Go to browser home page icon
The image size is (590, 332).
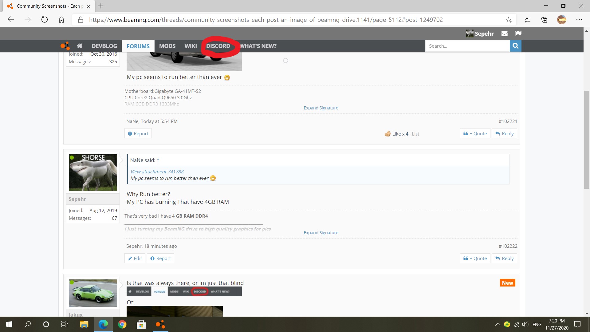[x=61, y=20]
